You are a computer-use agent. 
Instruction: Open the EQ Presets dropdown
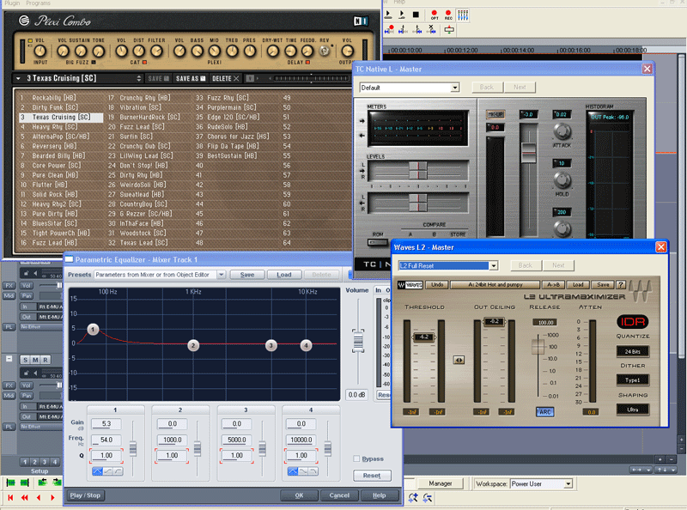(x=221, y=275)
